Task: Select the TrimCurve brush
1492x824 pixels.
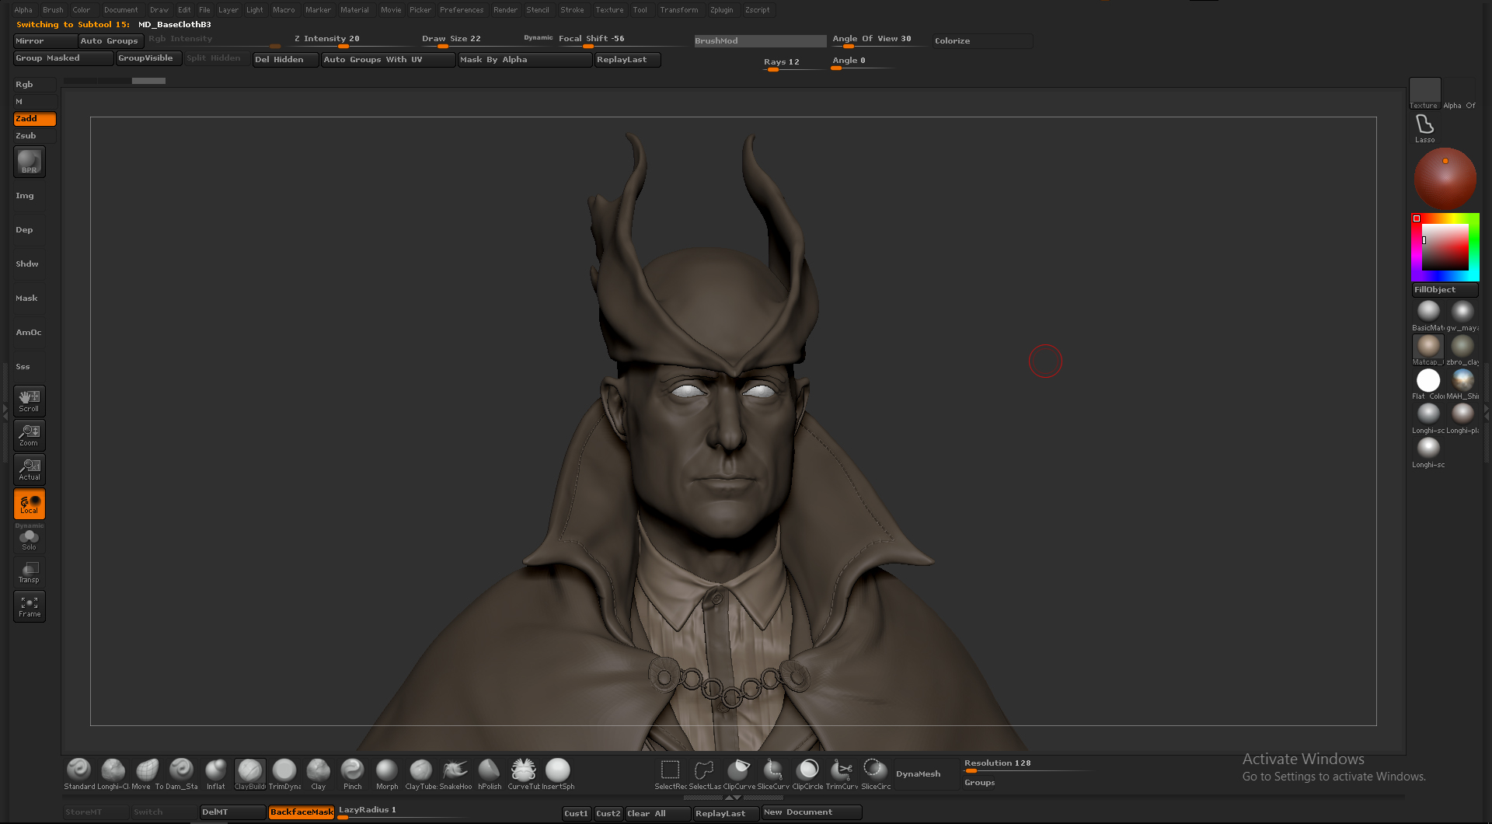Action: tap(842, 774)
